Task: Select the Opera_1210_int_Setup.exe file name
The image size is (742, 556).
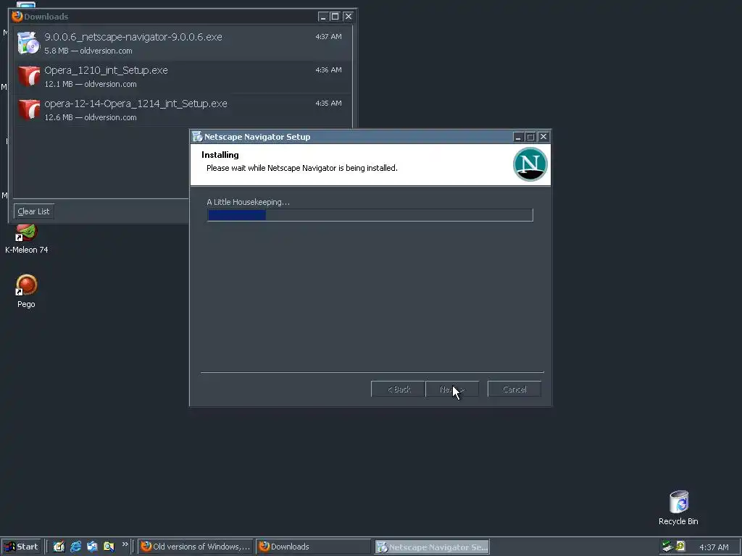Action: click(x=106, y=70)
